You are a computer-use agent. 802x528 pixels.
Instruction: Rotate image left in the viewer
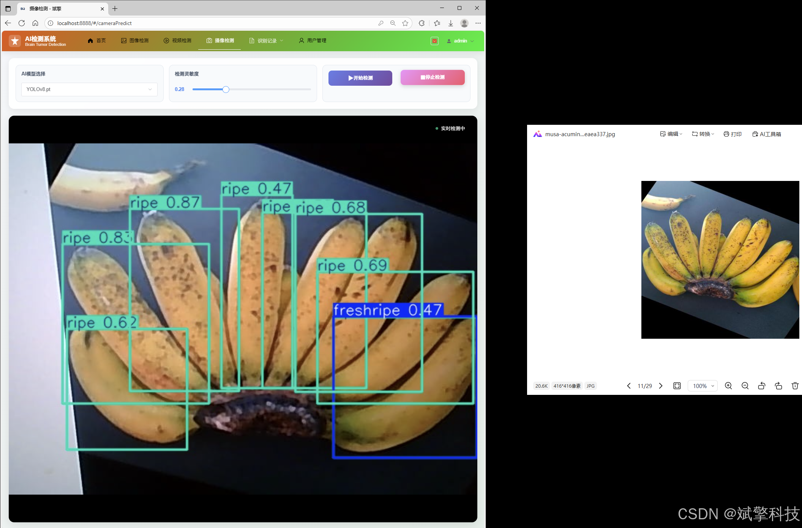pyautogui.click(x=761, y=386)
